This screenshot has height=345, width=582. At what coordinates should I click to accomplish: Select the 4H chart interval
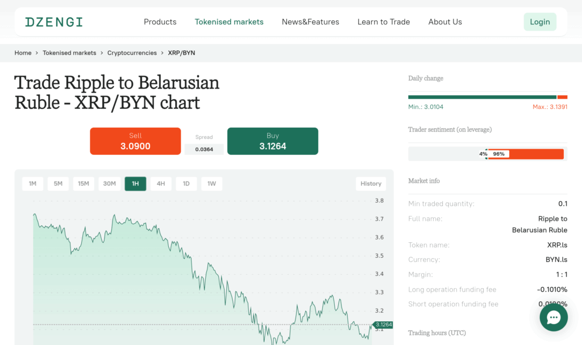click(161, 184)
